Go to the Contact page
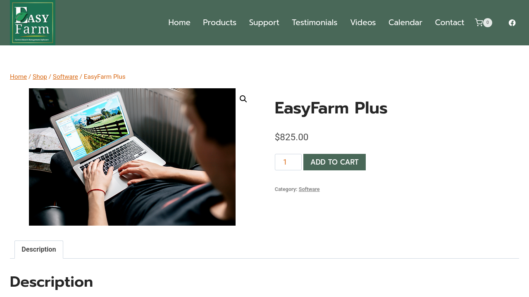529x297 pixels. [x=450, y=23]
